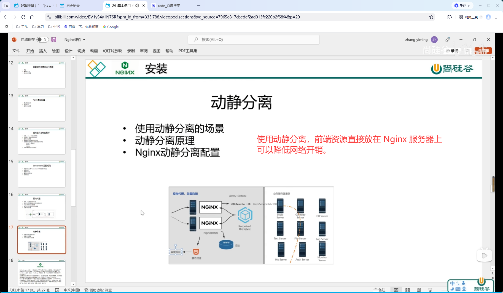Open the 设计 ribbon tab

pos(68,51)
